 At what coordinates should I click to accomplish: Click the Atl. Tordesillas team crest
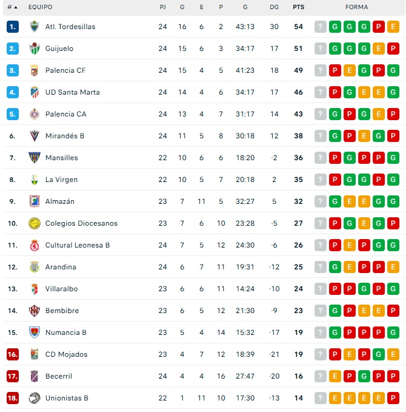[34, 27]
